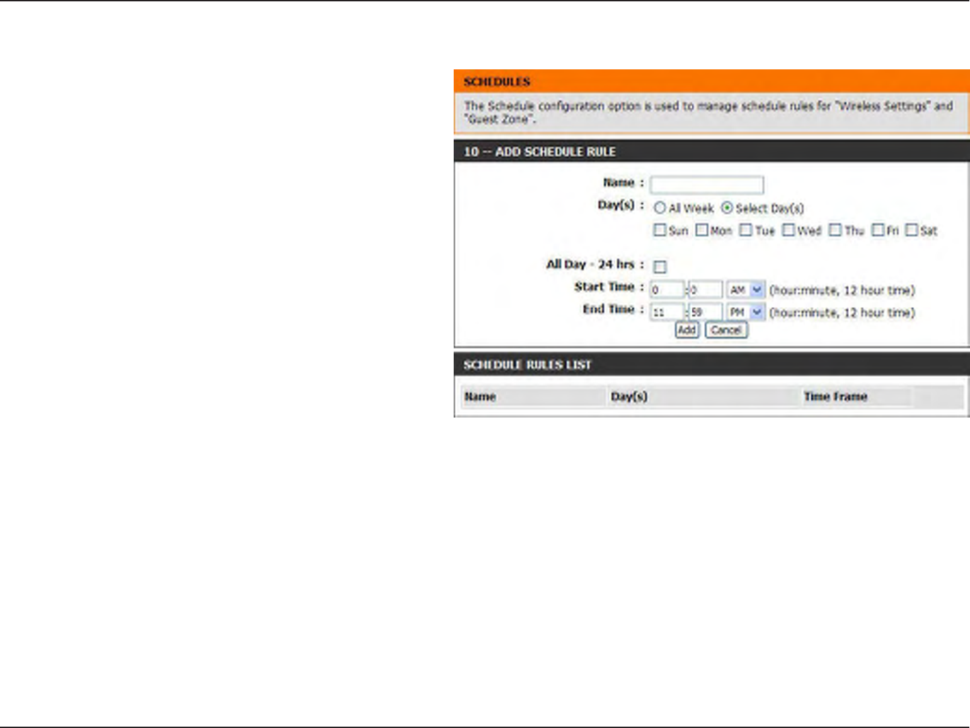The height and width of the screenshot is (728, 970).
Task: Toggle the Thu checkbox
Action: pos(835,230)
